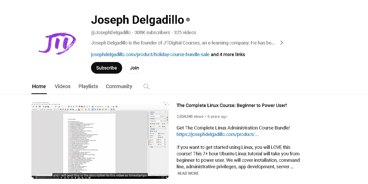
Task: Click the @JosephDelgadillo channel handle
Action: click(x=111, y=33)
